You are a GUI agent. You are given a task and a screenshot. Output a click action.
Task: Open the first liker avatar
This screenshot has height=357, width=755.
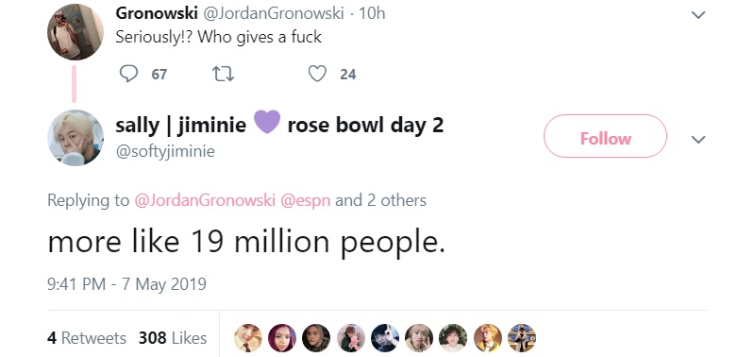point(248,338)
